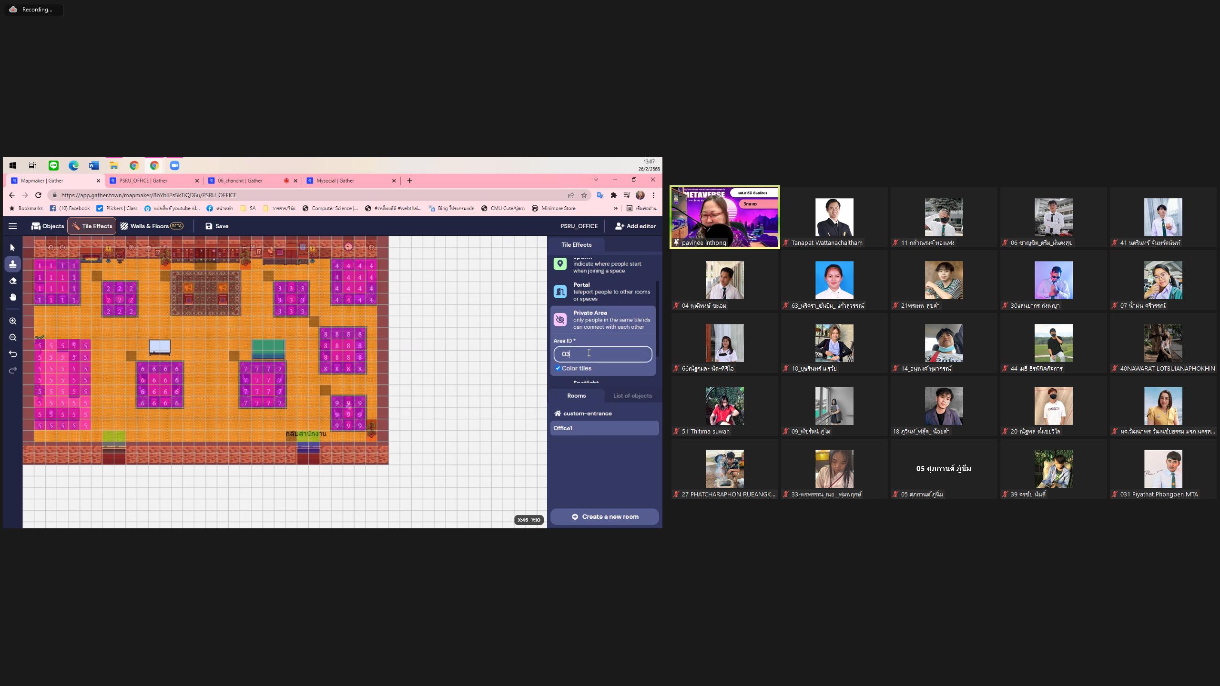Zoom out on the map canvas

coord(13,337)
